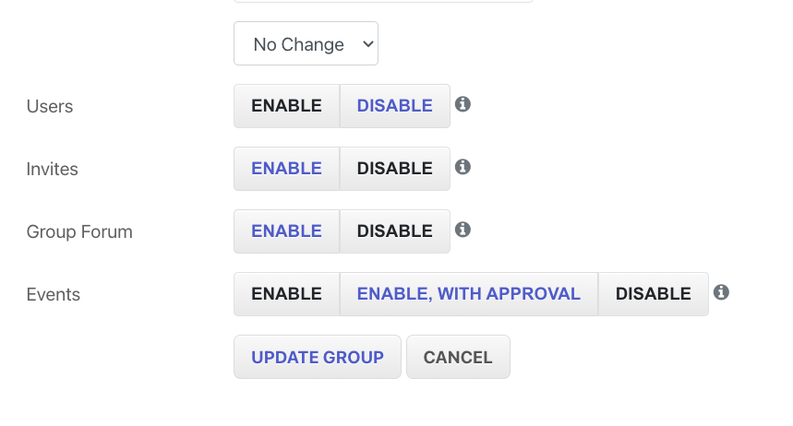Enable Invites for the group

click(x=287, y=169)
